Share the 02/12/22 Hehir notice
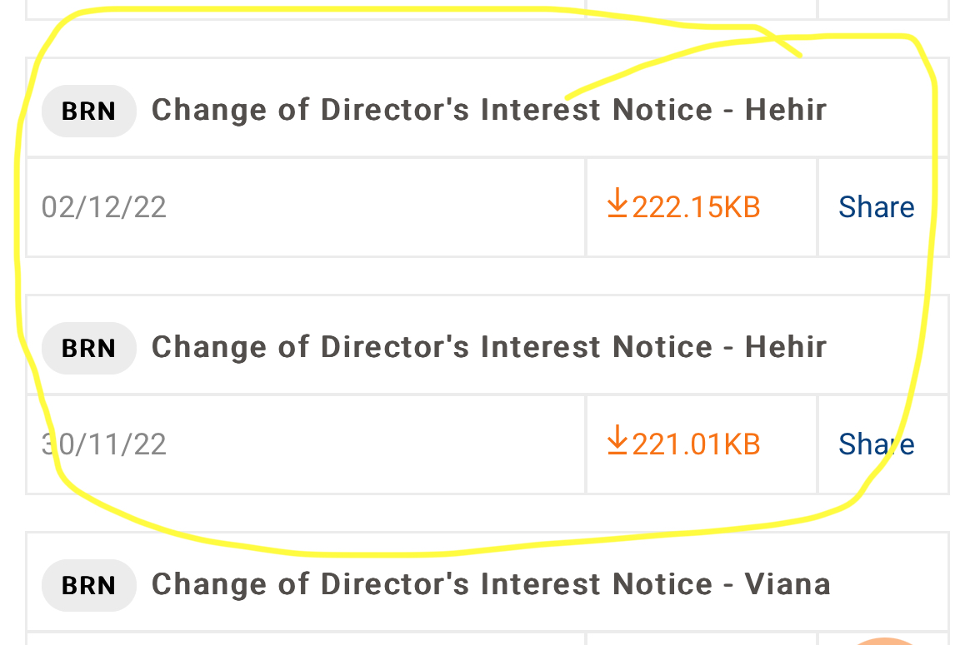This screenshot has height=645, width=975. coord(876,206)
